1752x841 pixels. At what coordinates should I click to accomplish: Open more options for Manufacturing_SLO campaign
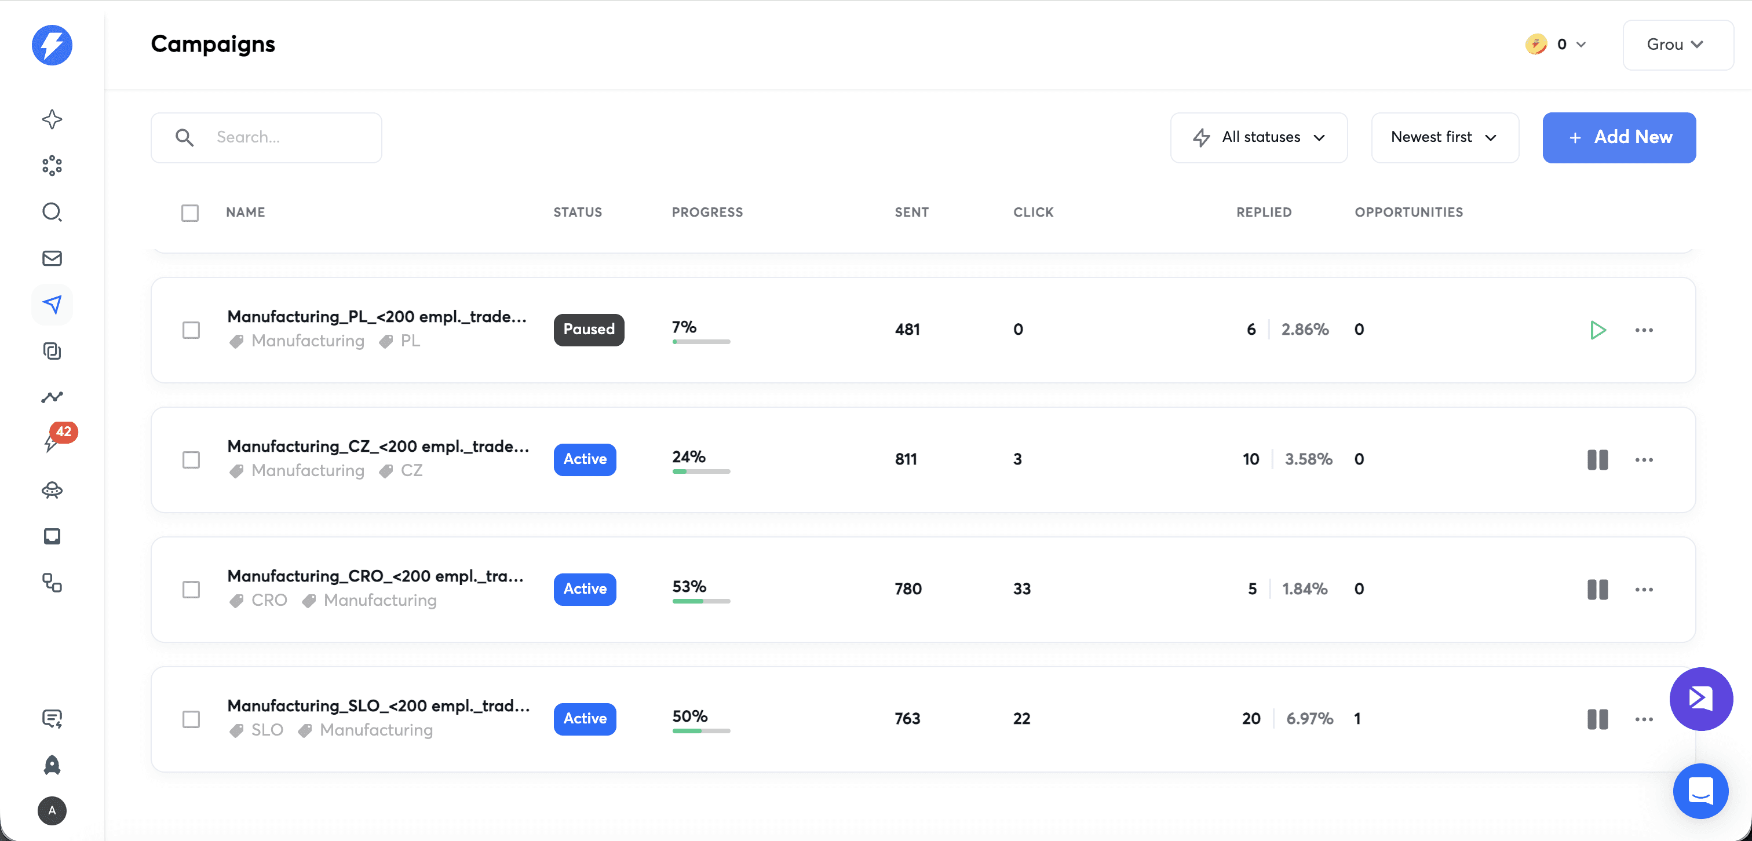point(1644,719)
